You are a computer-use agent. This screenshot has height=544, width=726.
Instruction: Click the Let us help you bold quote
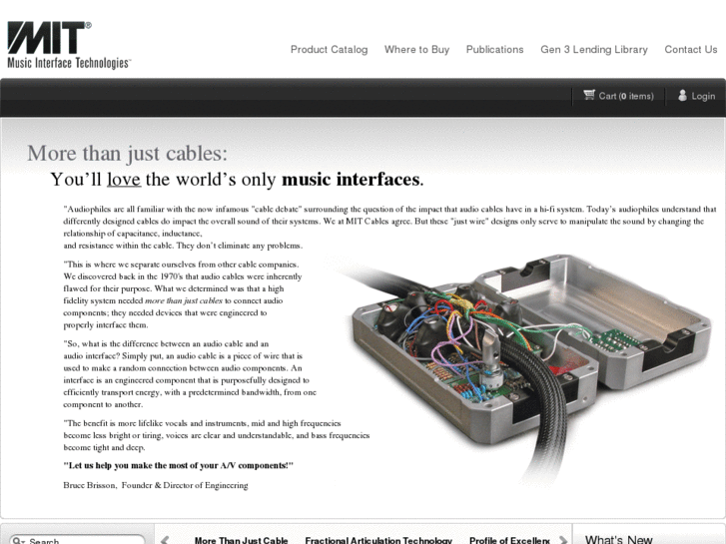179,465
